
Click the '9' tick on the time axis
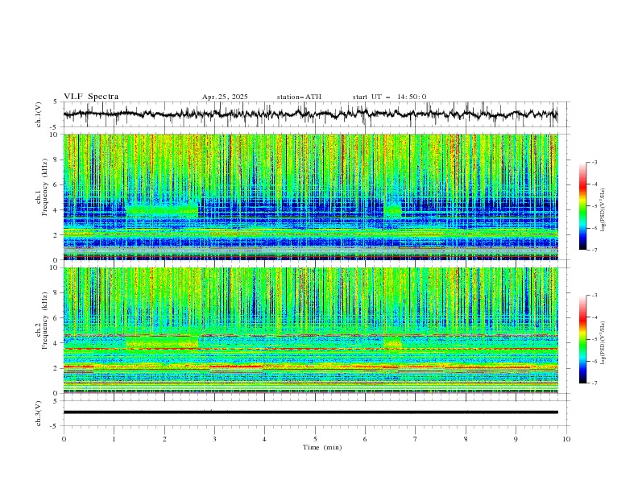click(x=516, y=439)
